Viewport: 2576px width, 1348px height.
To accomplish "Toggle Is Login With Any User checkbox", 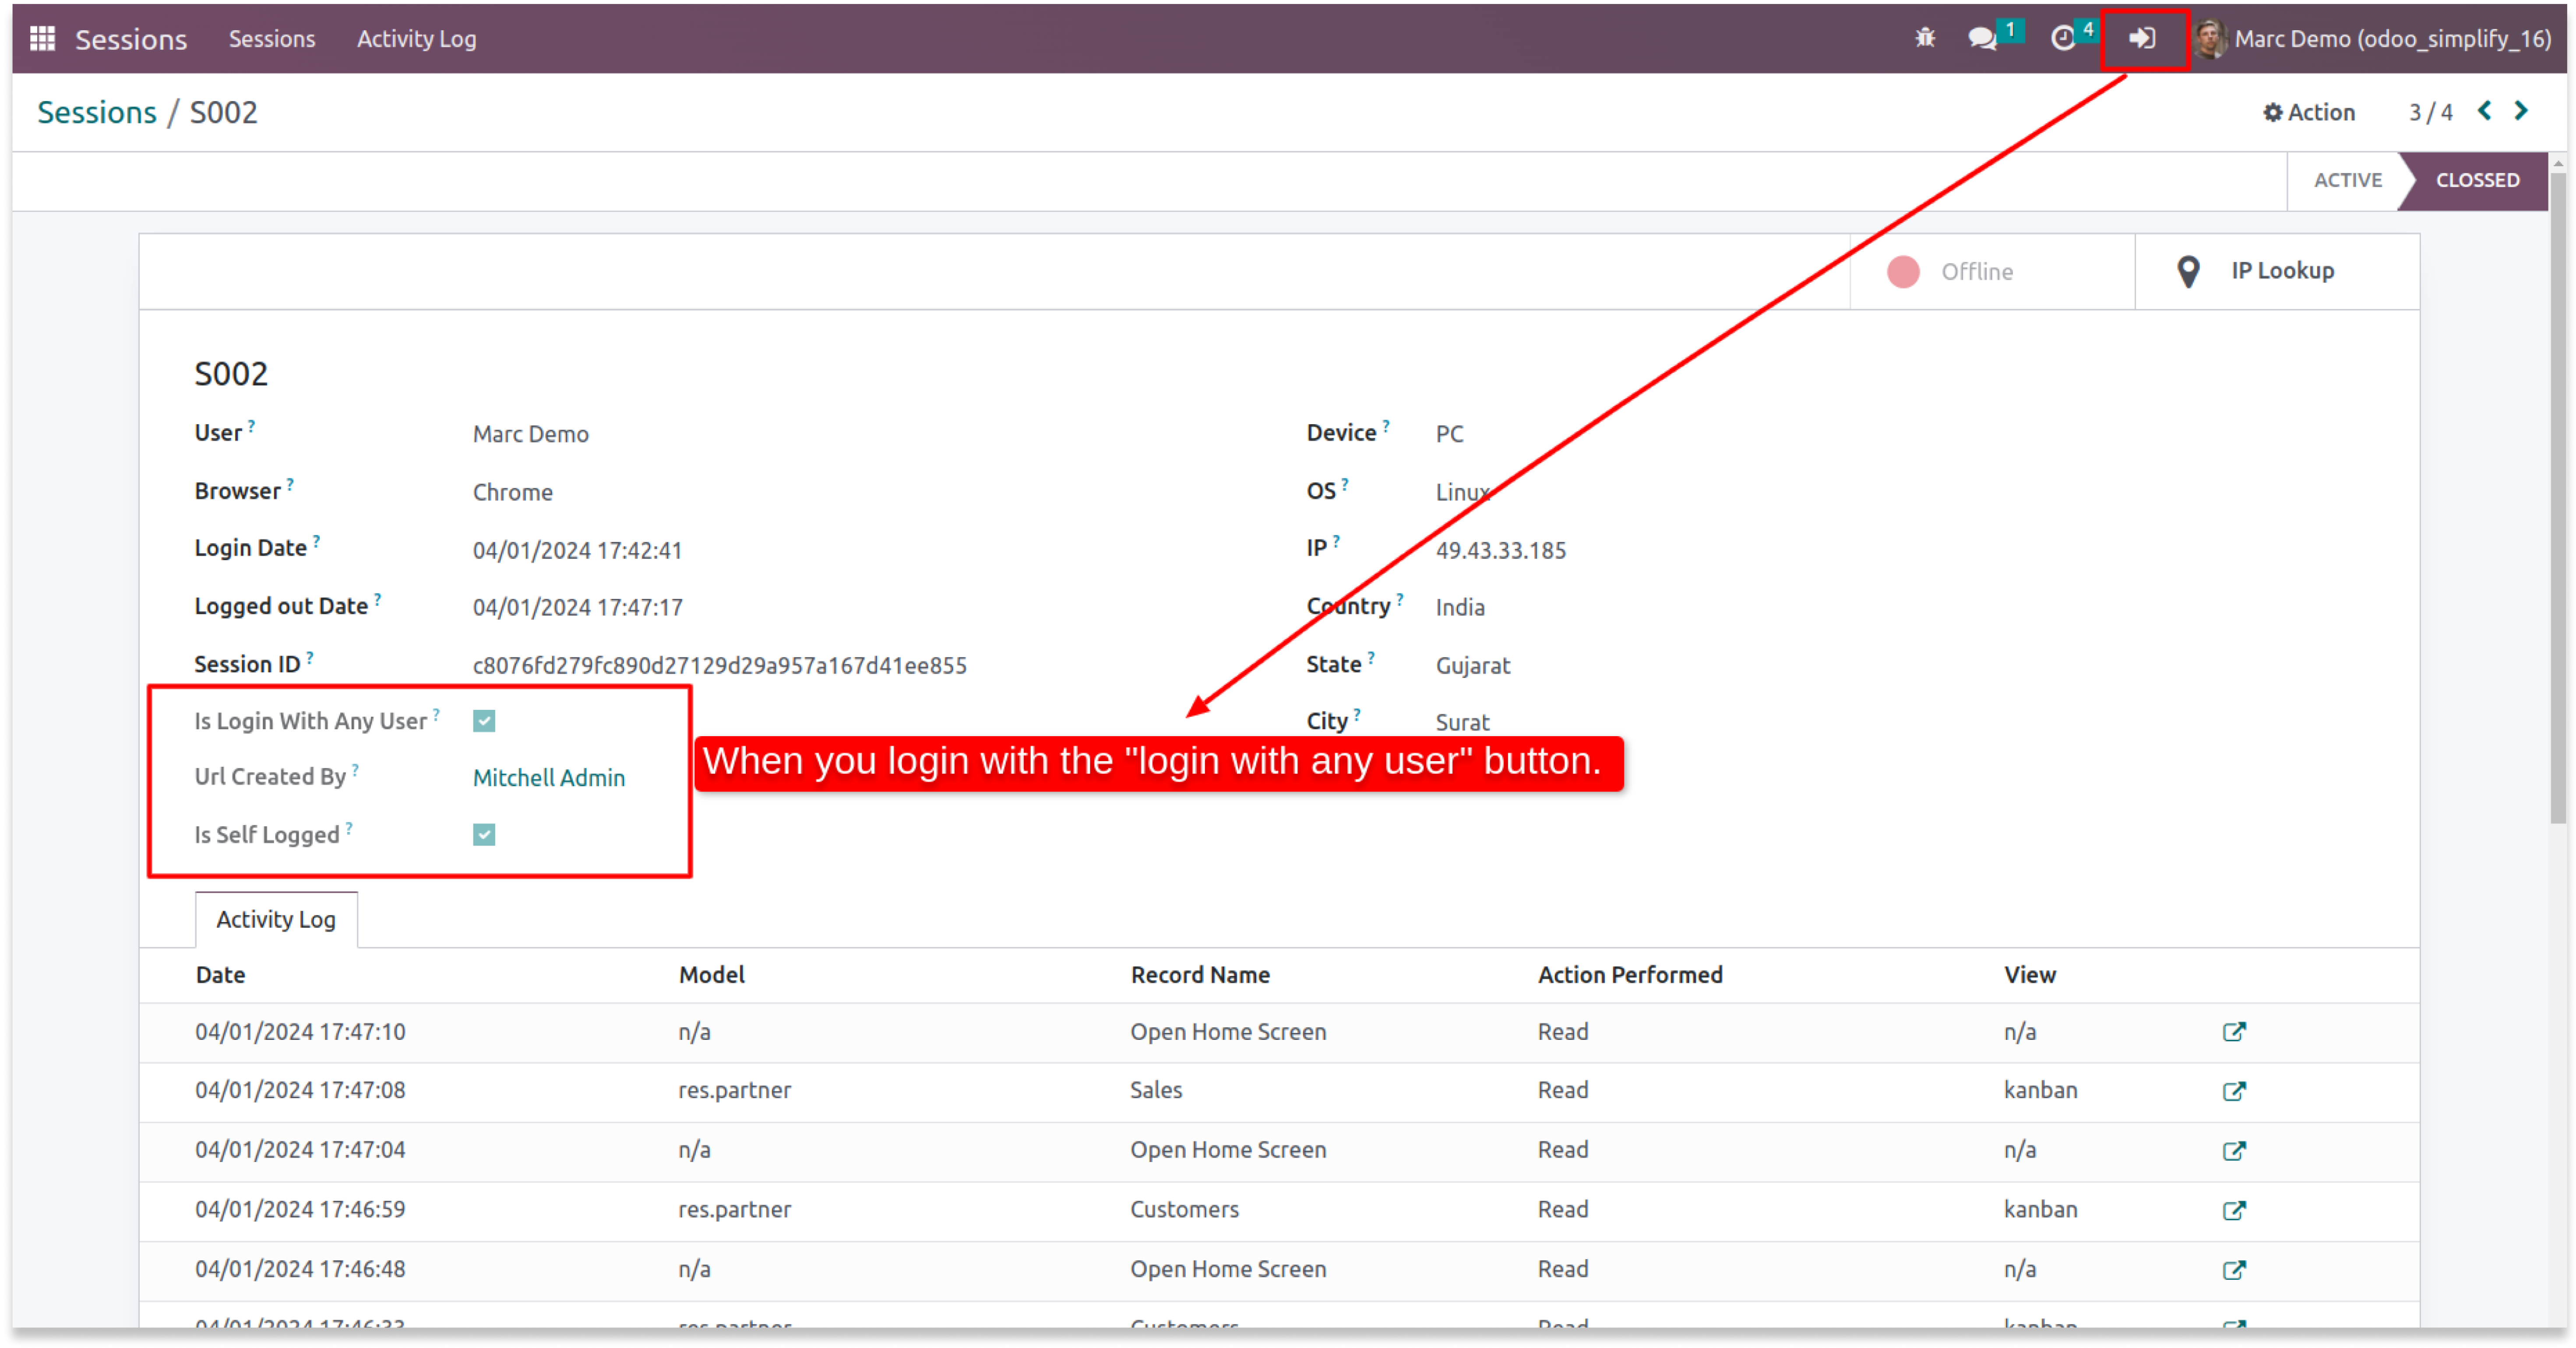I will (x=484, y=720).
